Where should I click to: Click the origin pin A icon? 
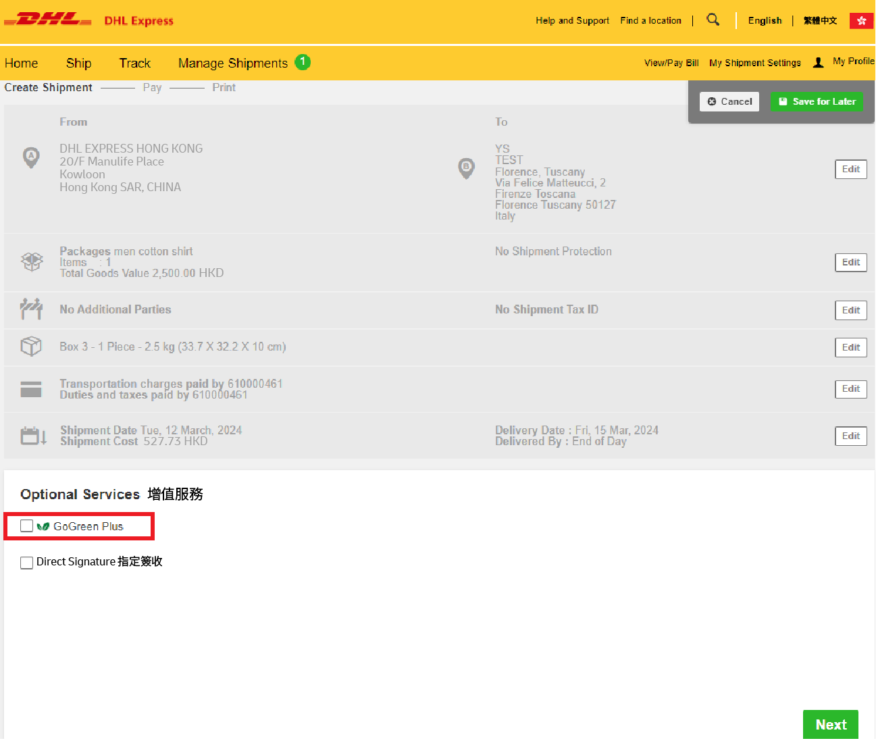(x=31, y=157)
